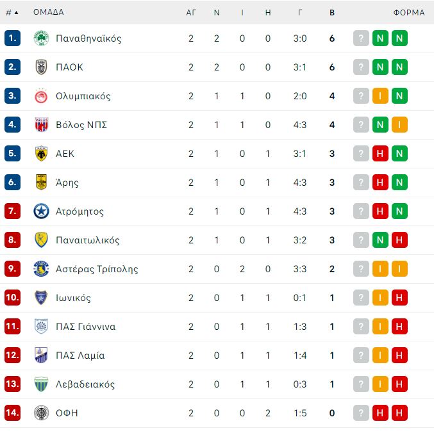Image resolution: width=434 pixels, height=433 pixels.
Task: Click the Ιωνικός shield logo
Action: (x=41, y=297)
